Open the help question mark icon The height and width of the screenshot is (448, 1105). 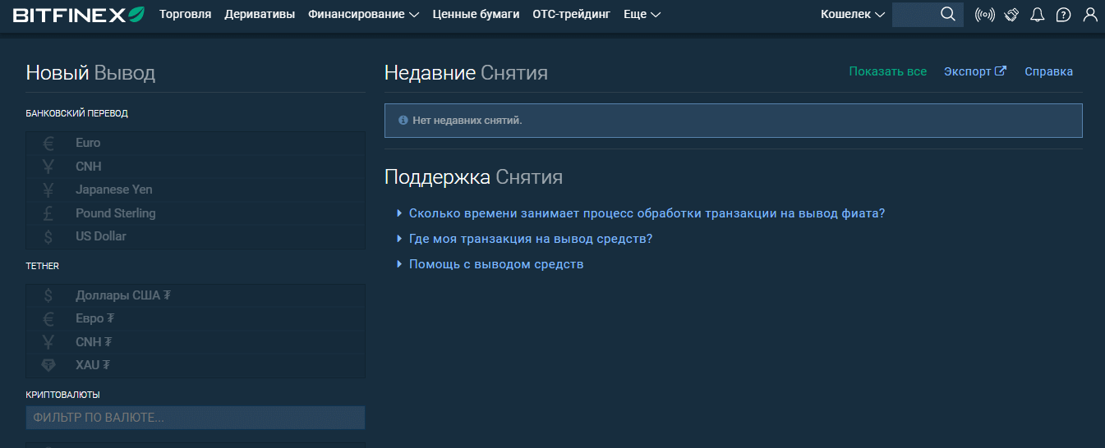[x=1063, y=15]
